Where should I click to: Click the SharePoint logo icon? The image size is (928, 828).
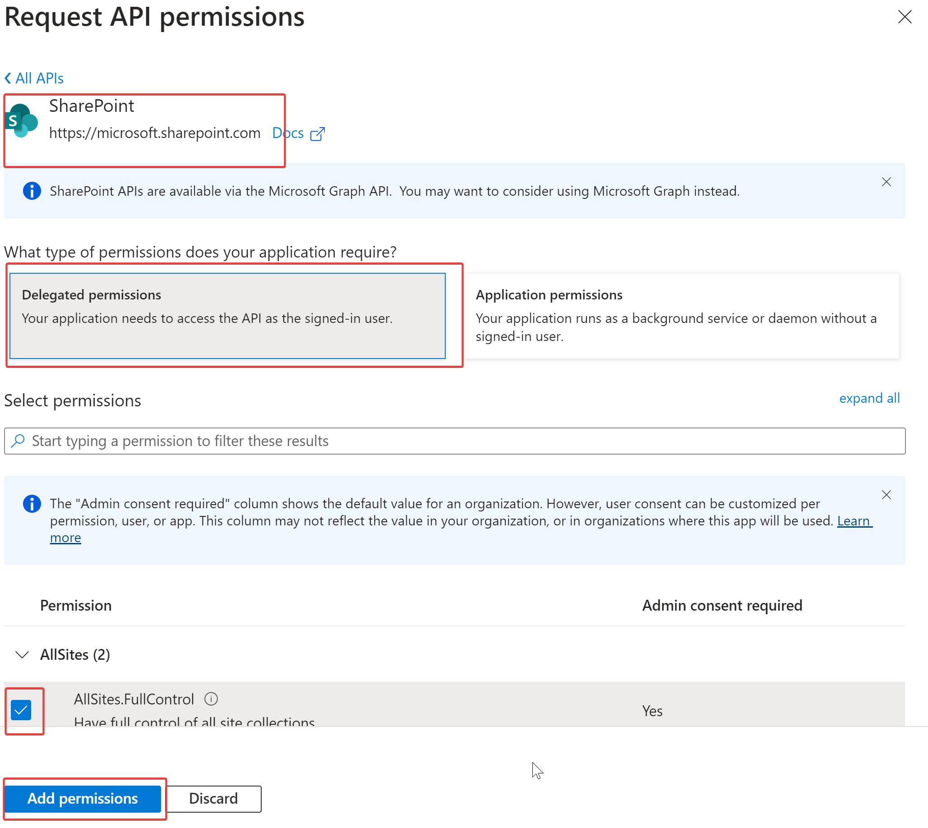click(x=21, y=120)
